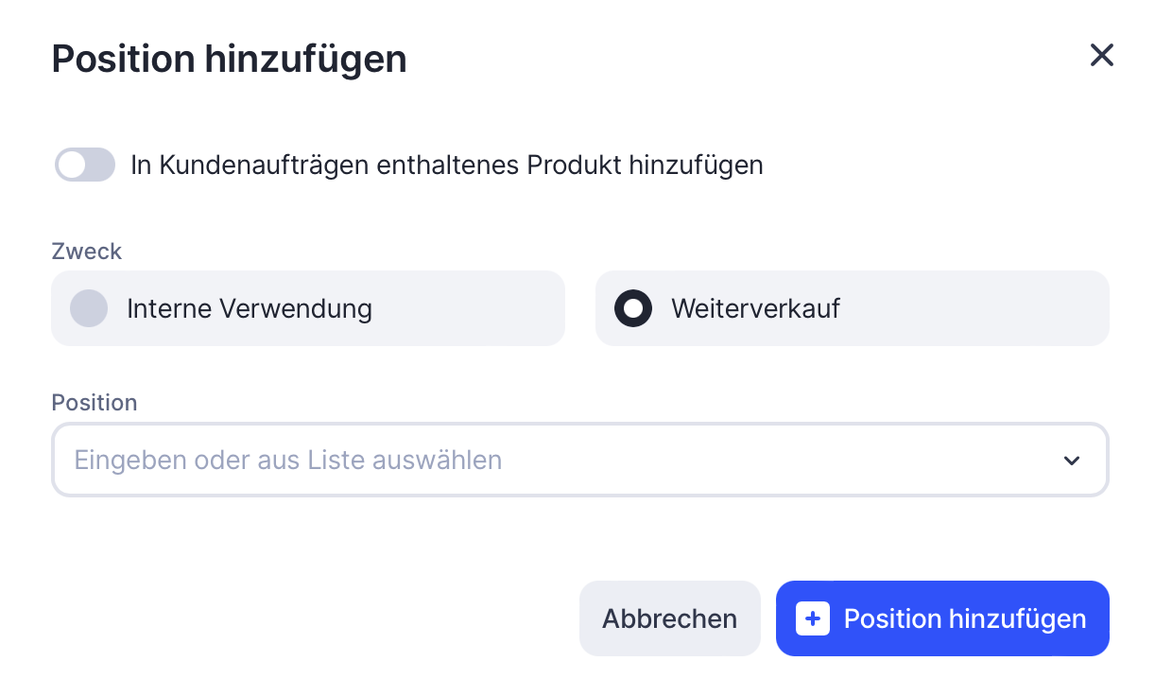Click the 'Position' field label above the combo box

coord(95,402)
